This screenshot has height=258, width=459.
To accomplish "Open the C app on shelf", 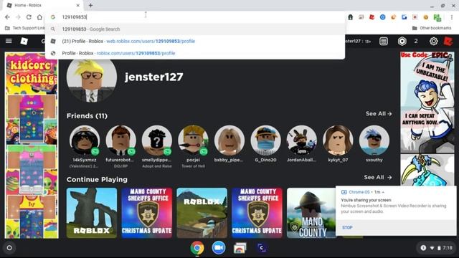I will (261, 248).
